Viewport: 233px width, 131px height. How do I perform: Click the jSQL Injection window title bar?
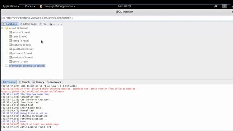click(125, 12)
